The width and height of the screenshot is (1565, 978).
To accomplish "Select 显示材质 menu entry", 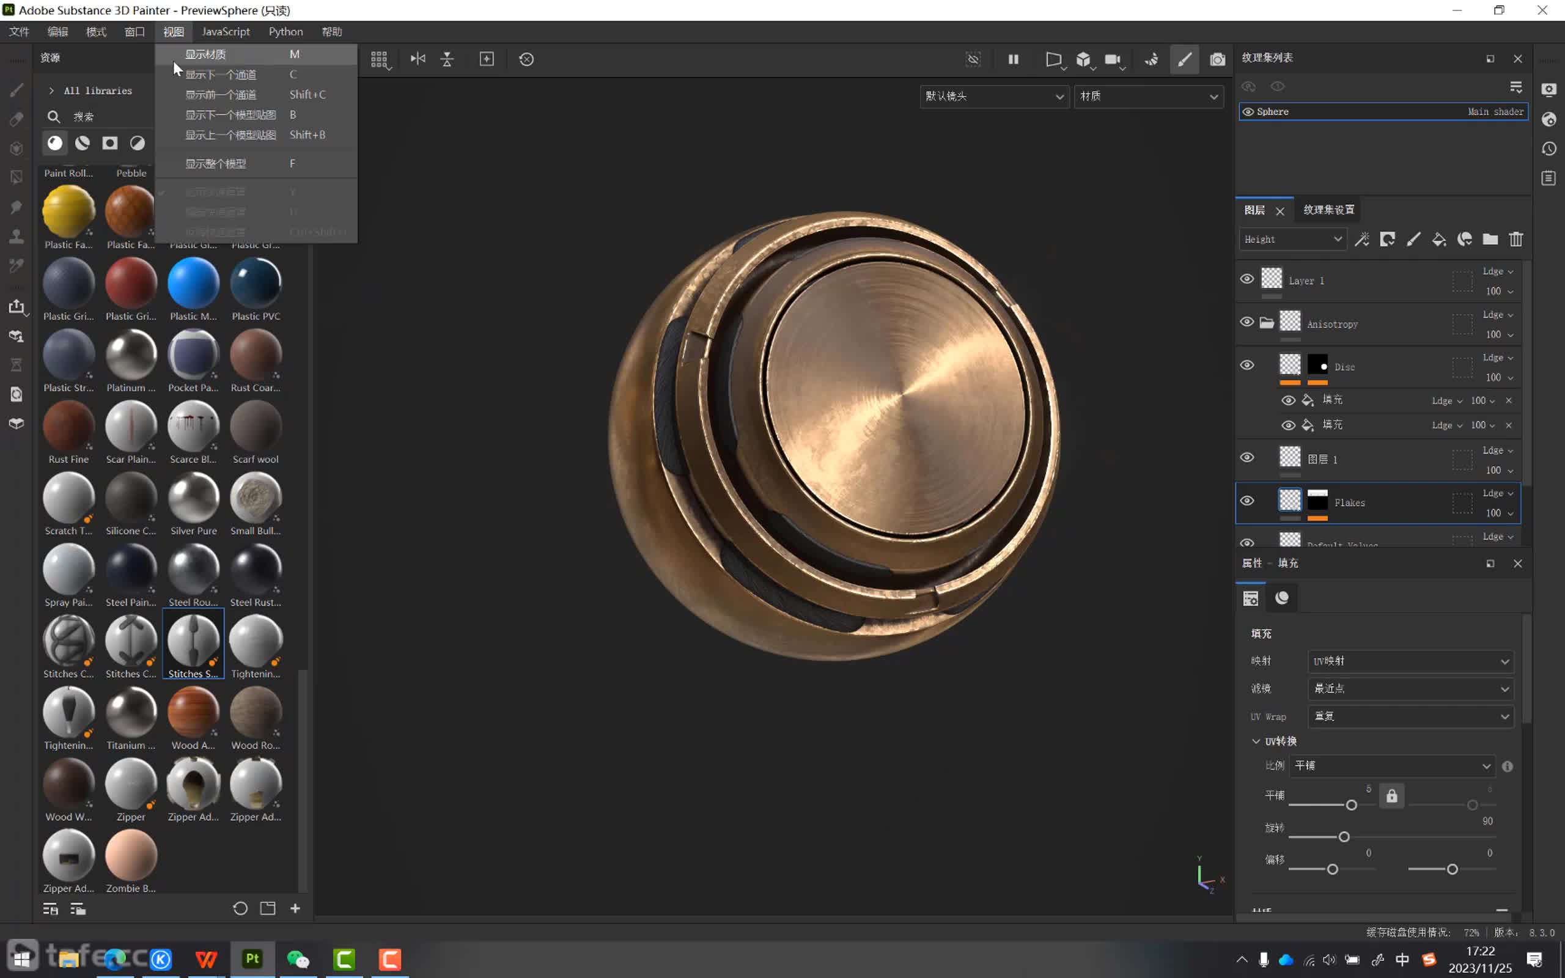I will click(256, 54).
